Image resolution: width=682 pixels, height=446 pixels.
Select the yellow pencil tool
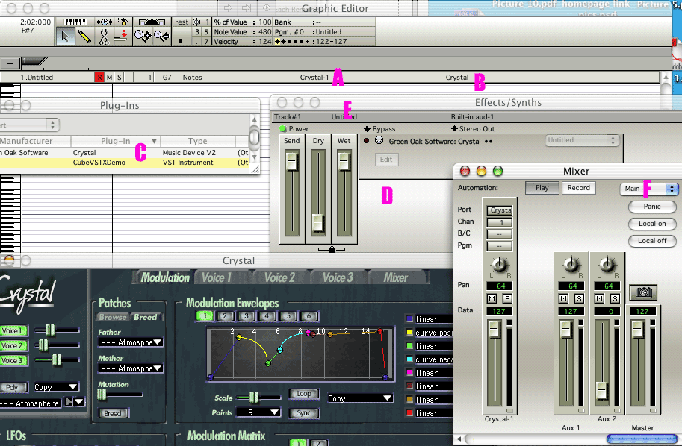(84, 37)
